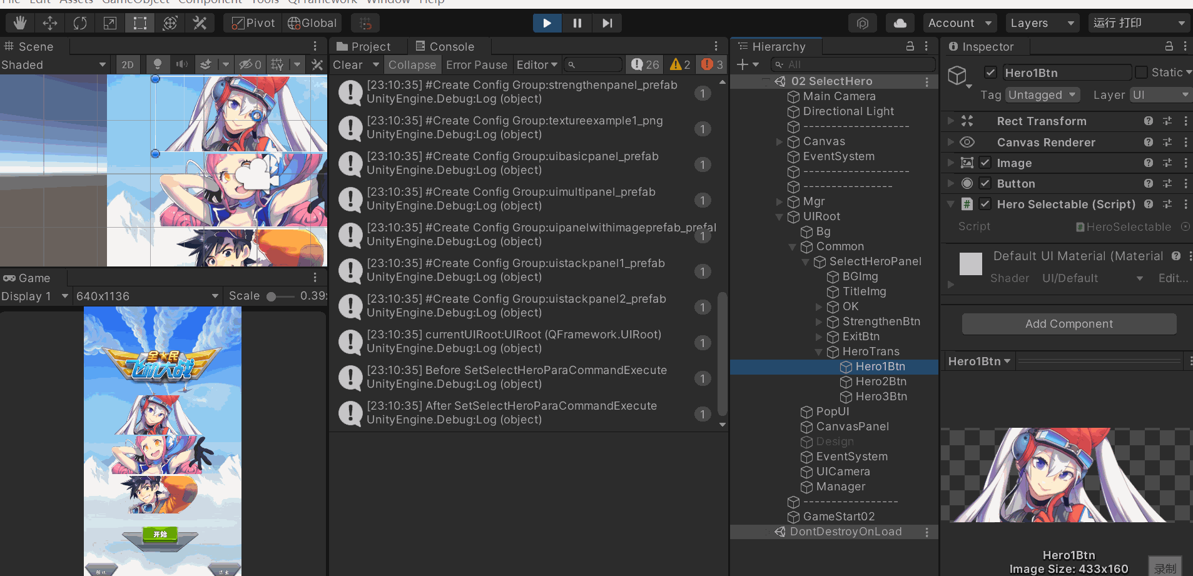
Task: Open scene component tools icon
Action: click(317, 65)
